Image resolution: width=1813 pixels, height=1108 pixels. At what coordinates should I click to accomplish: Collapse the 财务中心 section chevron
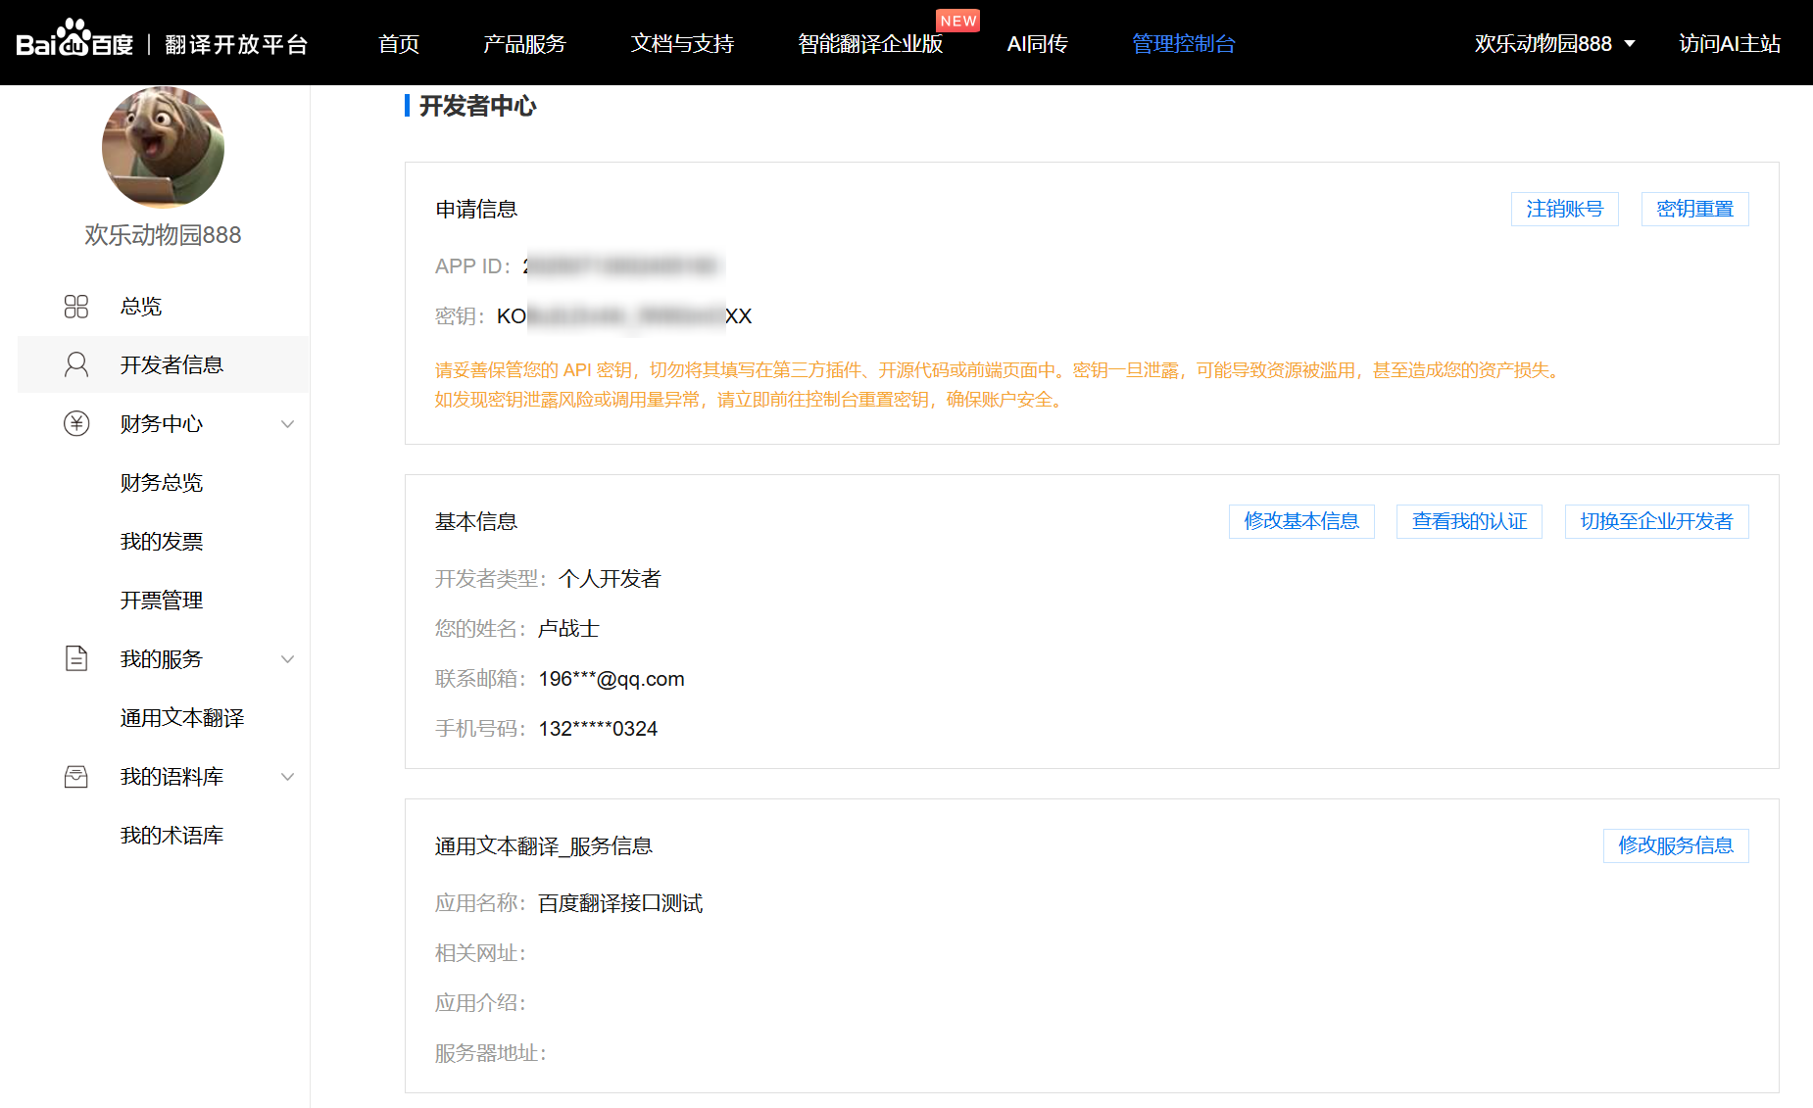click(287, 424)
